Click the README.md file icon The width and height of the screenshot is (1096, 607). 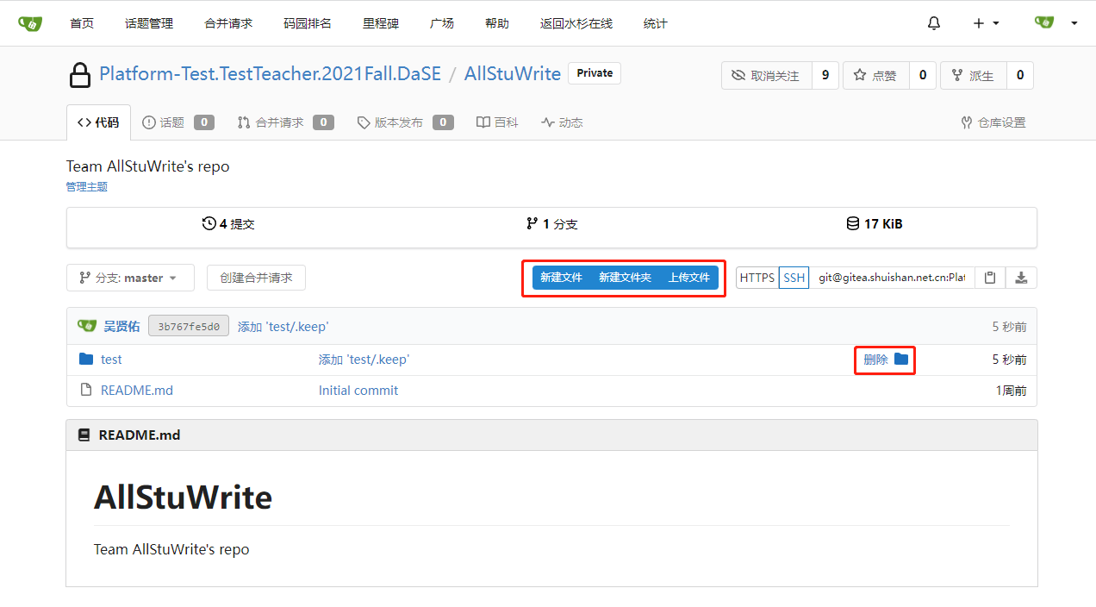86,391
